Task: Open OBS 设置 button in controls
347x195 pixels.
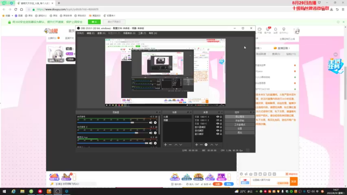Action: point(240,129)
